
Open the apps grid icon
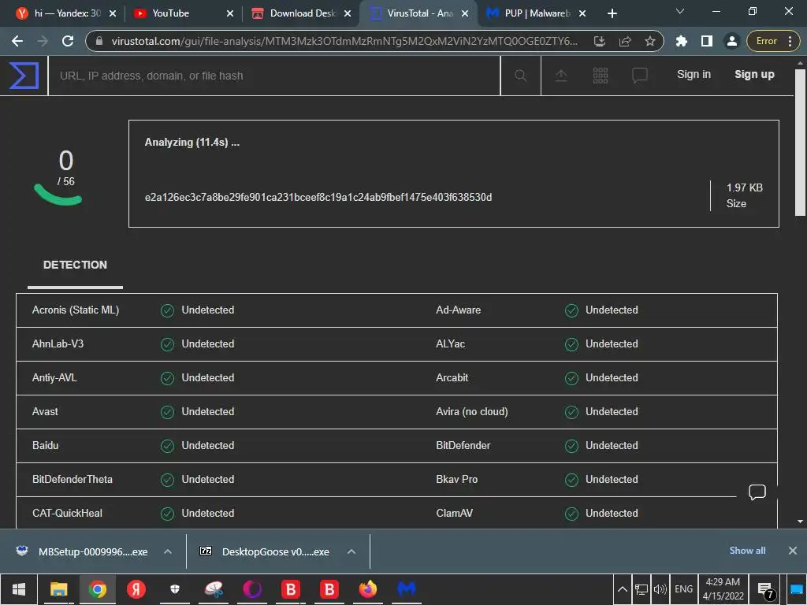click(600, 76)
